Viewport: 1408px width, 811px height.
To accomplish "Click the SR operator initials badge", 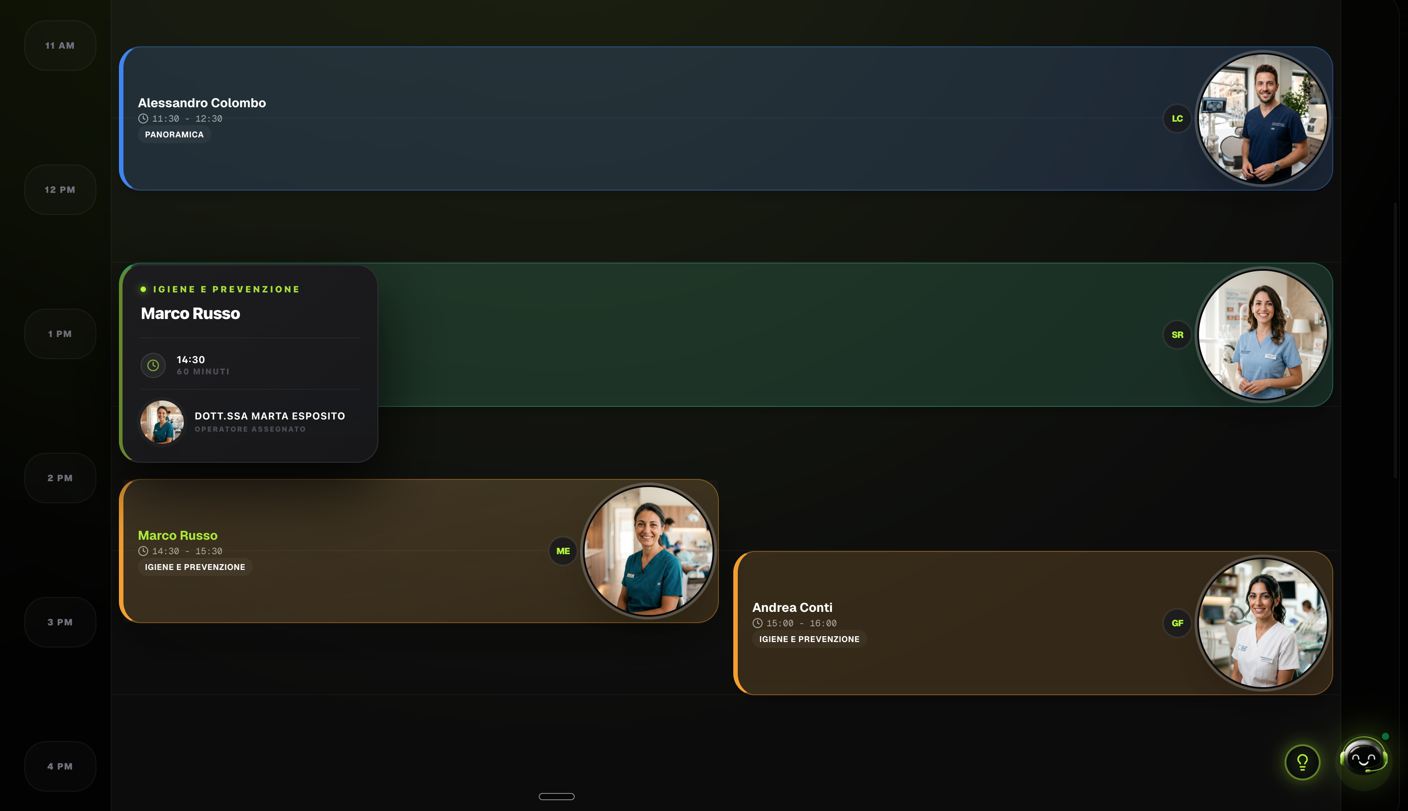I will tap(1177, 335).
